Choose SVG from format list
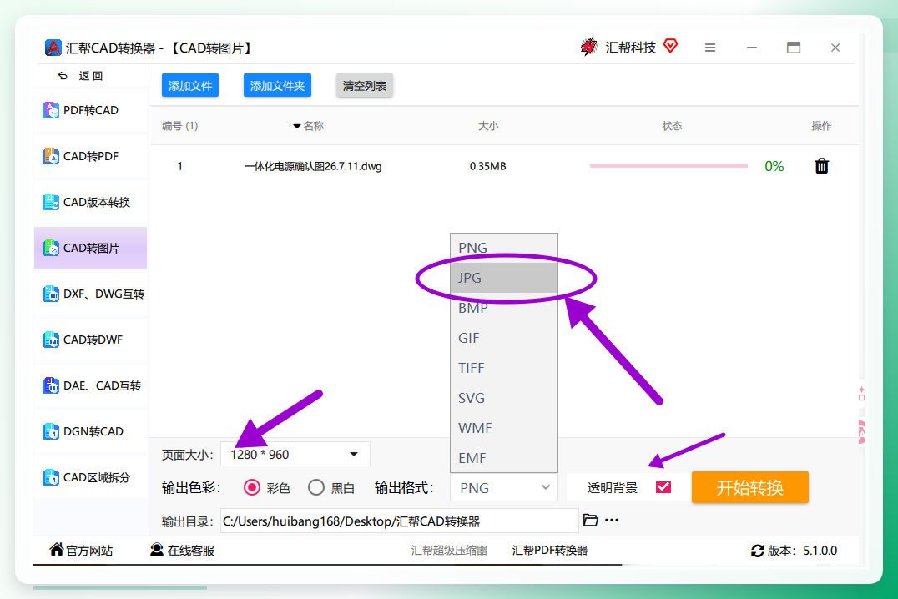The width and height of the screenshot is (898, 599). (x=504, y=398)
